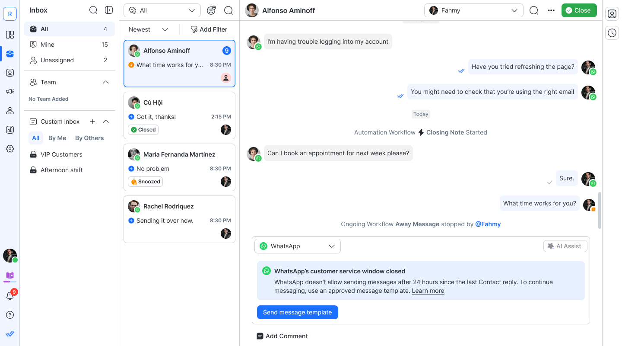Click the three-dots more options icon
Image resolution: width=622 pixels, height=346 pixels.
[551, 10]
